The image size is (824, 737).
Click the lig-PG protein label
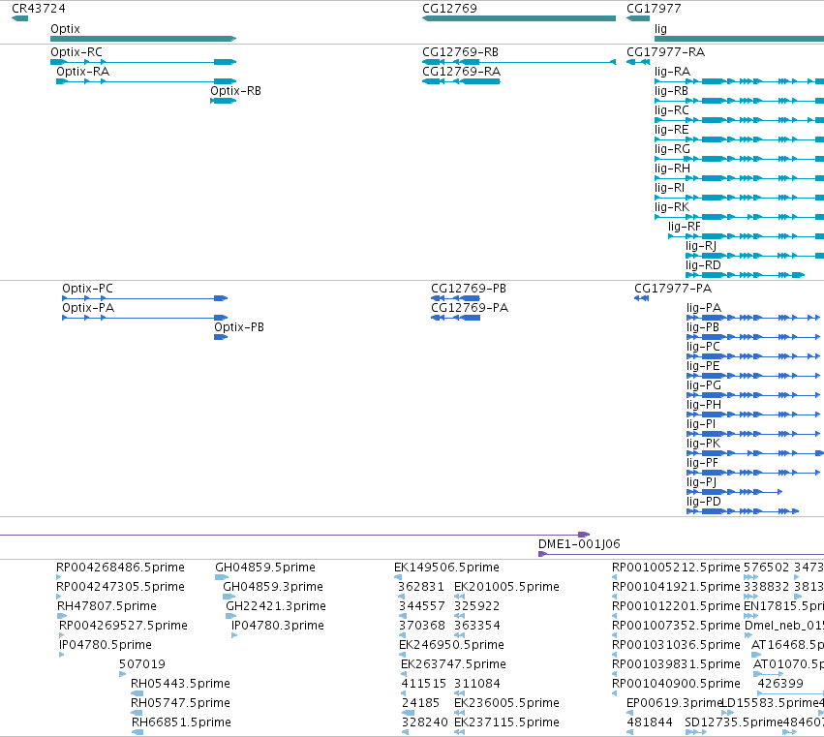(704, 385)
